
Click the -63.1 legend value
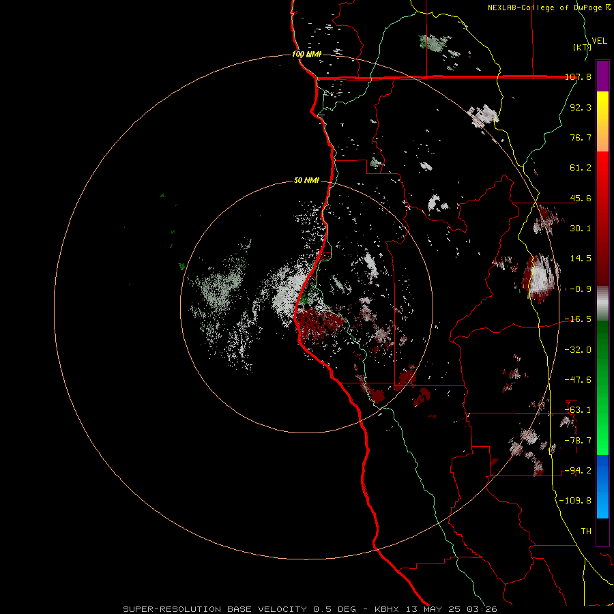click(578, 411)
